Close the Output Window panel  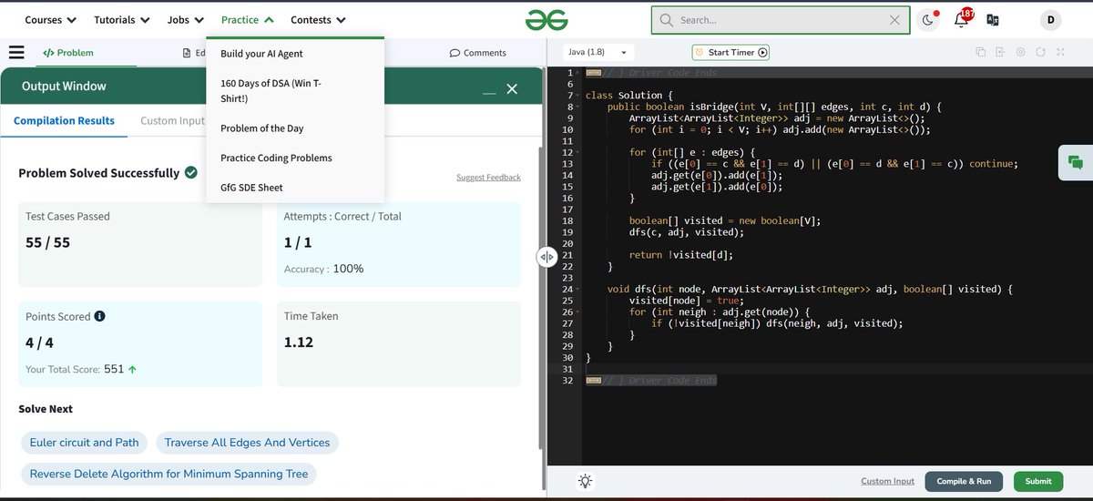pyautogui.click(x=512, y=88)
